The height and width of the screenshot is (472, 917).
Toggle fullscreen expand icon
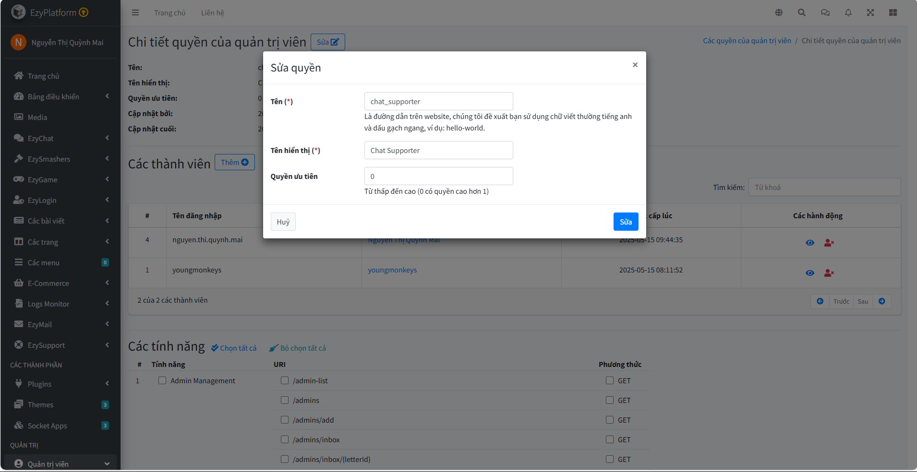[870, 12]
